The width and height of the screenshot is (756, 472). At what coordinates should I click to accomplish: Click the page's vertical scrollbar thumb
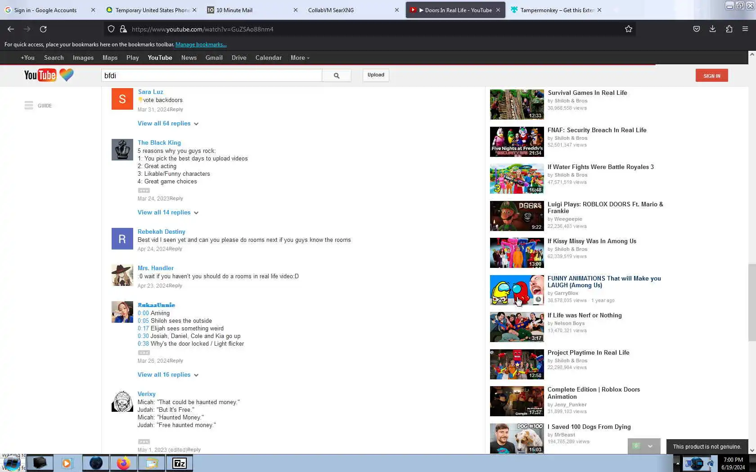(x=752, y=303)
